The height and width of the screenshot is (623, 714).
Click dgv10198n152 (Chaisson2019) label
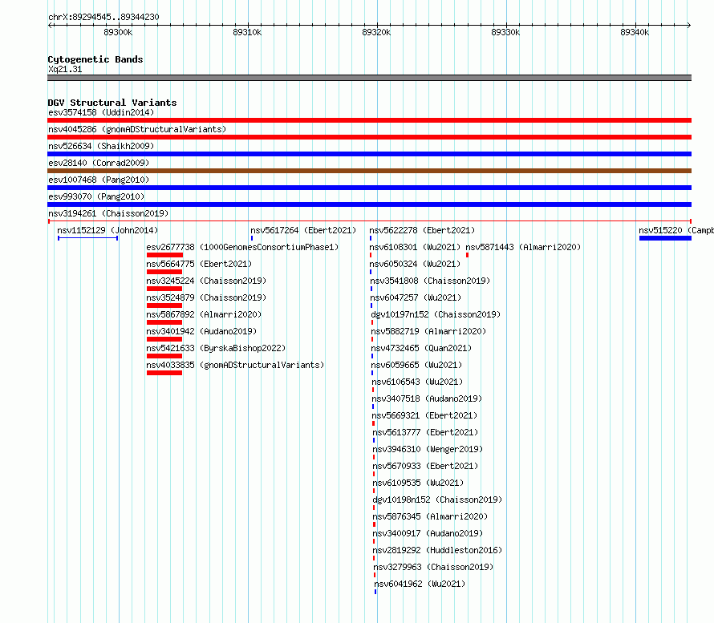tap(437, 500)
